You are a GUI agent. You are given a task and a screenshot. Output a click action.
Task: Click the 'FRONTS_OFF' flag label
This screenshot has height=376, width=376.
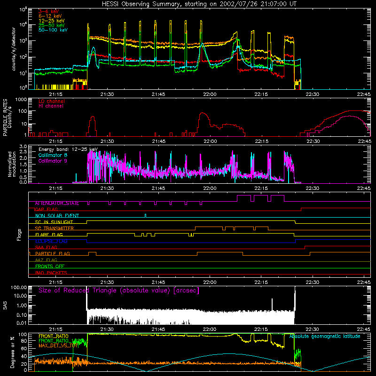tap(50, 266)
